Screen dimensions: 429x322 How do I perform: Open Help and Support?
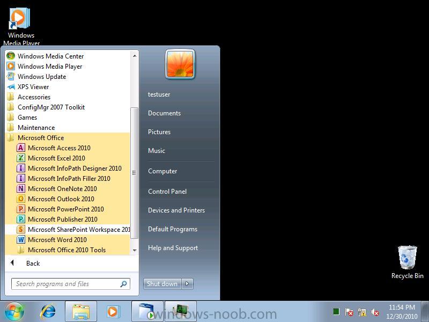point(173,248)
